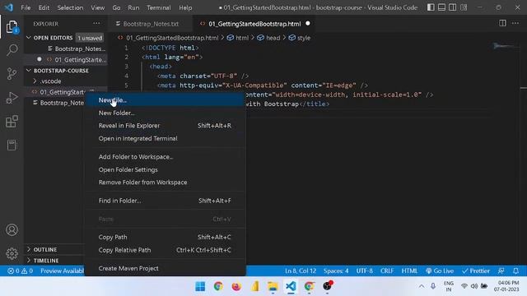Open the Explorer activity bar icon
The image size is (527, 296).
click(12, 26)
